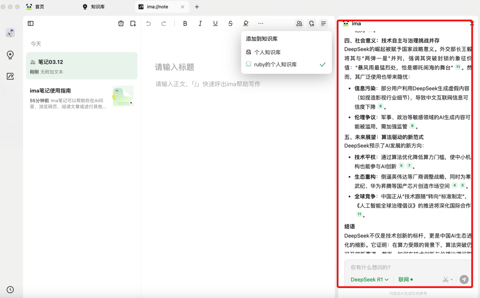
Task: Open a new tab with the plus
Action: pos(197,7)
